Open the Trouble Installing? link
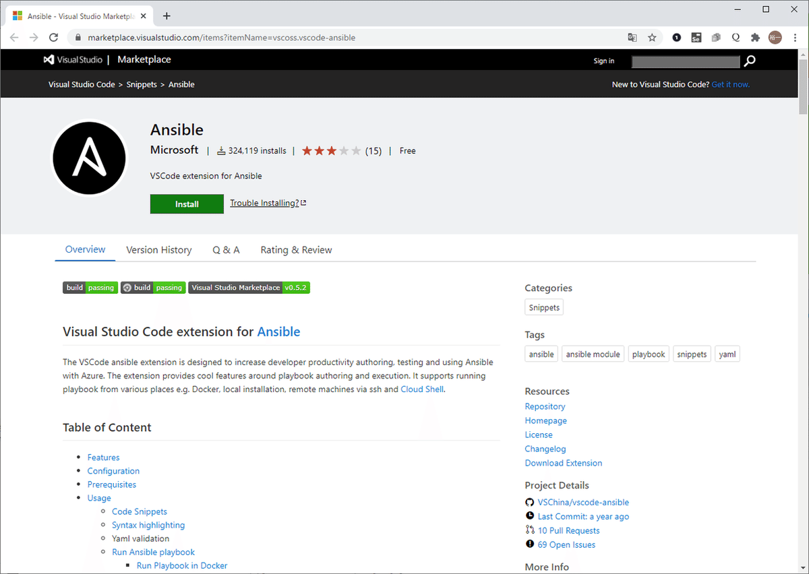Image resolution: width=809 pixels, height=574 pixels. (268, 203)
